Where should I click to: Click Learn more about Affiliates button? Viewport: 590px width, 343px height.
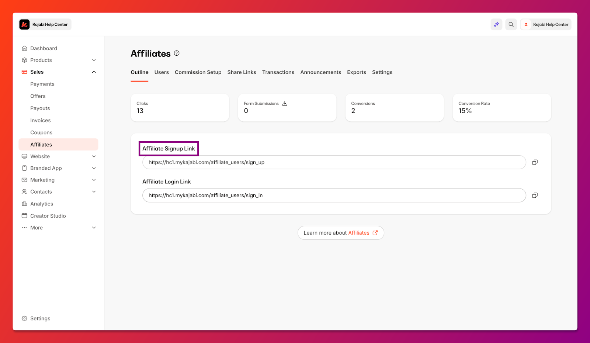coord(341,233)
